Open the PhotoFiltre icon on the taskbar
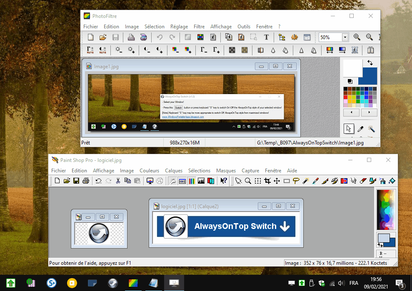The height and width of the screenshot is (291, 412). tap(133, 283)
